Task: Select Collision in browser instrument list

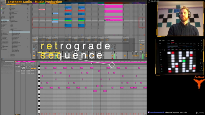Action: pos(13,7)
